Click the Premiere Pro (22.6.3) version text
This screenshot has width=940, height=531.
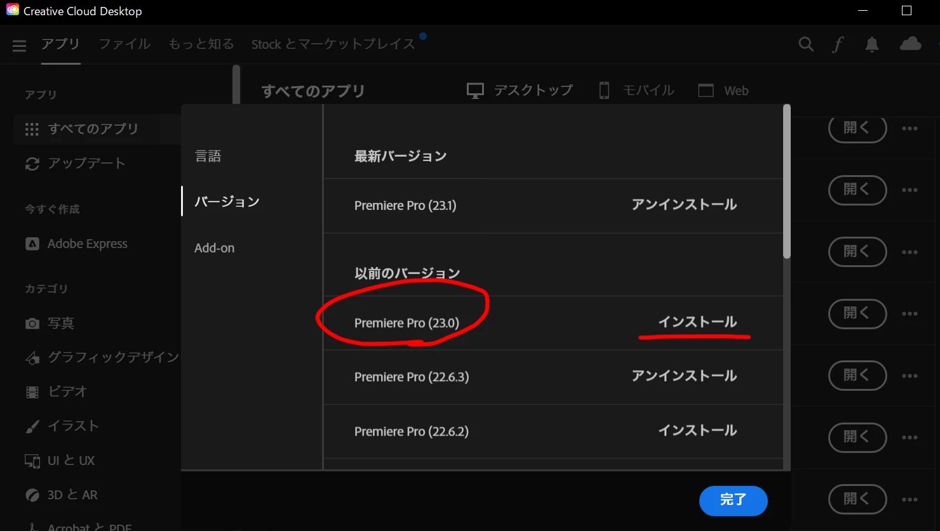click(x=412, y=377)
